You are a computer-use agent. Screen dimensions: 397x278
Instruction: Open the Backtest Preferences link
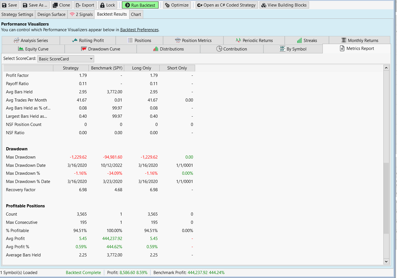(x=139, y=30)
